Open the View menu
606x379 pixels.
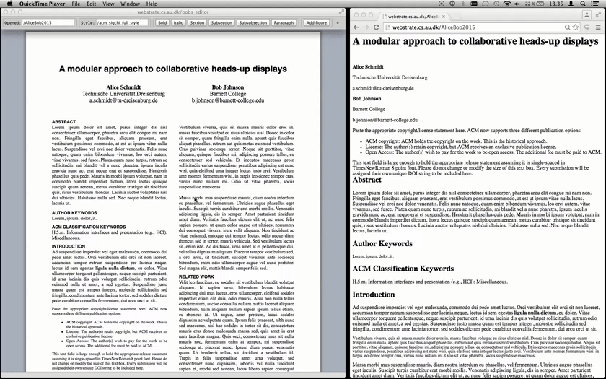[x=108, y=4]
